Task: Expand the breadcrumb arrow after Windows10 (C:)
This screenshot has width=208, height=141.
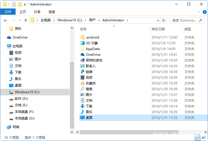Action: coord(86,20)
